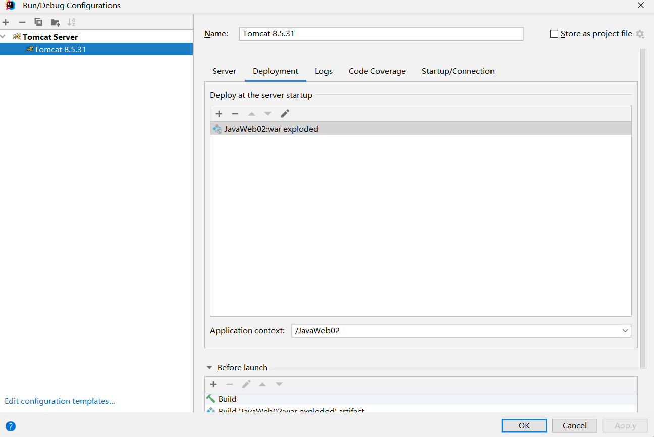Click the Application context field

(x=461, y=331)
